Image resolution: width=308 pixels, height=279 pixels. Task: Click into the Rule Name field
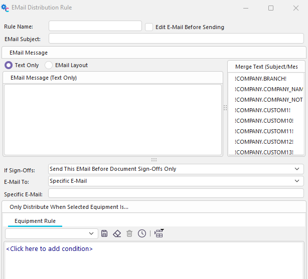point(95,26)
